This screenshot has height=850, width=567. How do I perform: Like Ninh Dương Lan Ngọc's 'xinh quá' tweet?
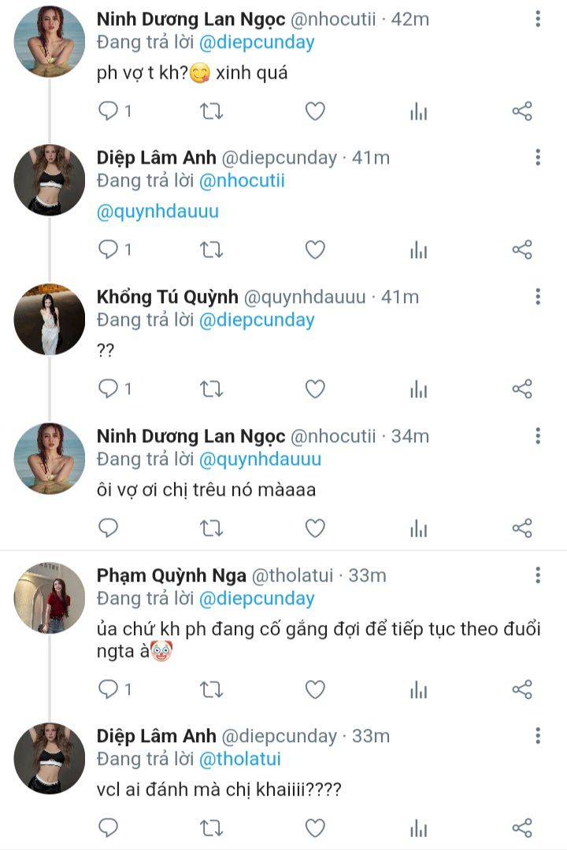[315, 112]
